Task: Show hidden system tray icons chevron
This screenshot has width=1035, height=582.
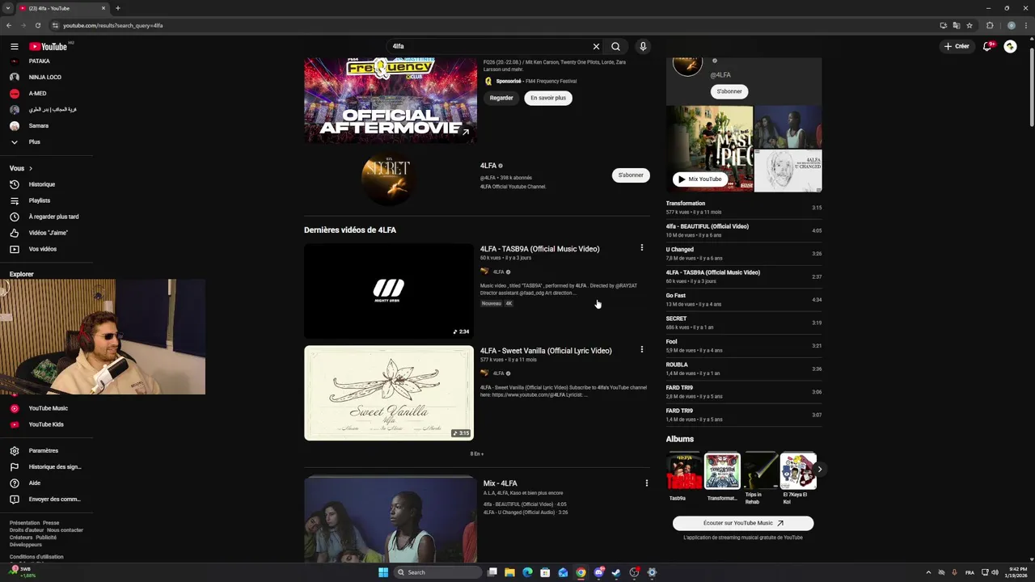Action: [931, 572]
